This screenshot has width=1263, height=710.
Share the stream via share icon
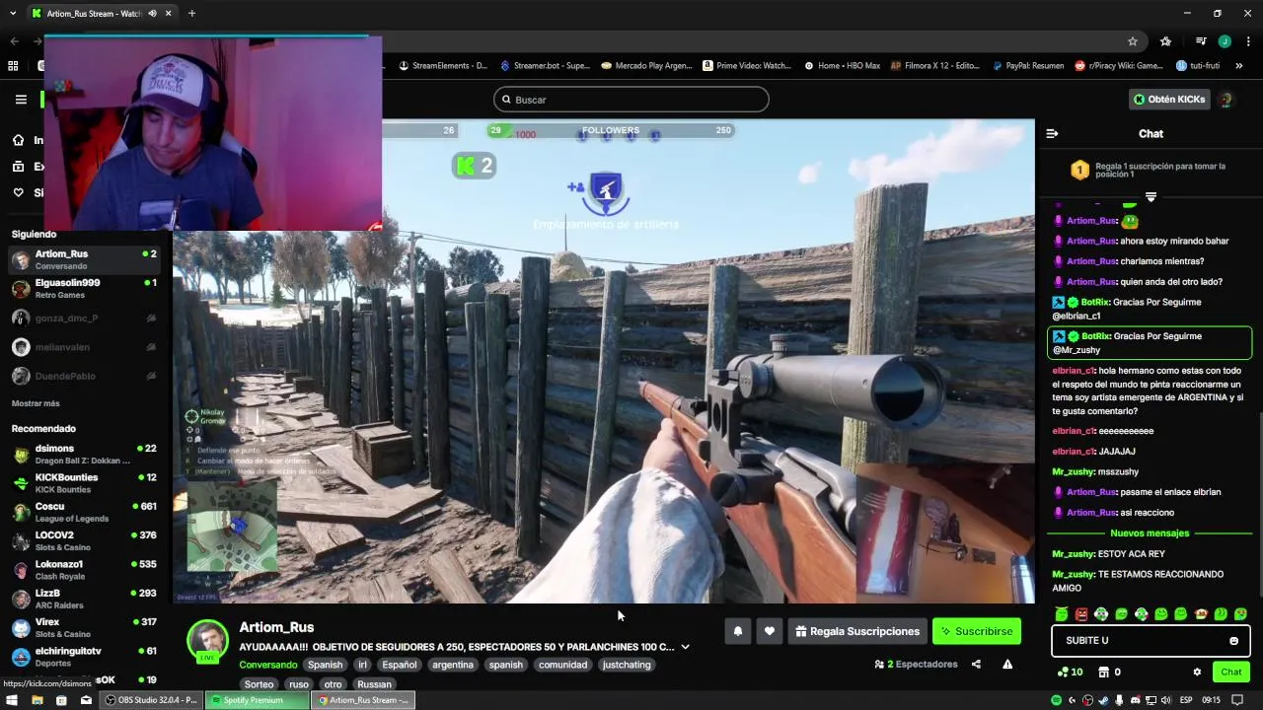976,665
